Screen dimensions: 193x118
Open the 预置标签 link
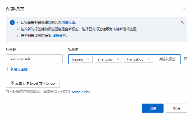68,22
